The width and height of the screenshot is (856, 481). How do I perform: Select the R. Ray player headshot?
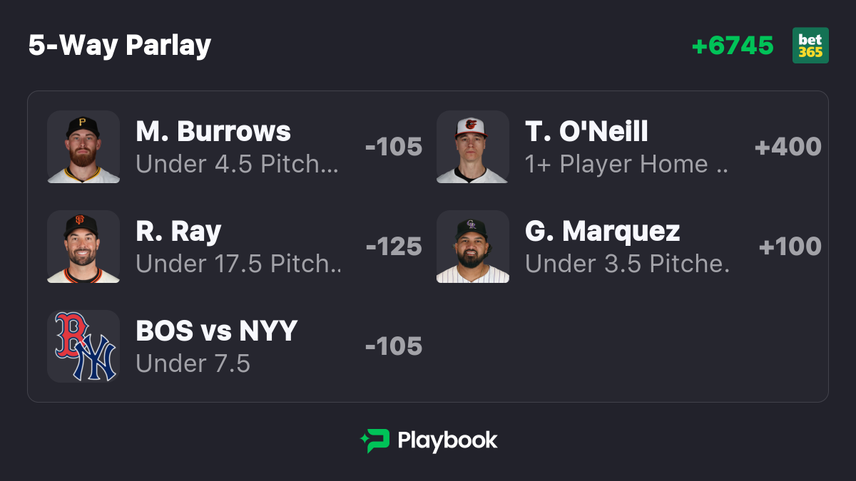pos(83,247)
